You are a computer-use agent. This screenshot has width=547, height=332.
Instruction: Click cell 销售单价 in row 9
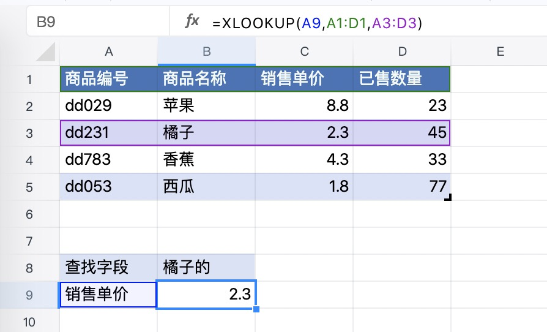(x=108, y=295)
